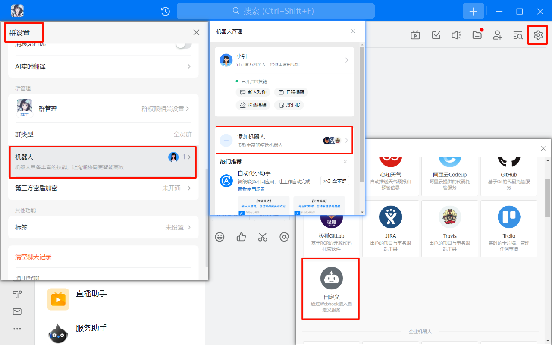Click the 添加至本群 button

[334, 181]
